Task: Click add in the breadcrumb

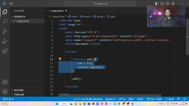Action: tap(113, 16)
